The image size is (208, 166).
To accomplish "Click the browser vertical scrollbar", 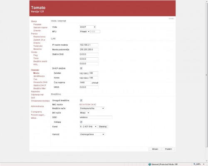I will click(x=206, y=75).
